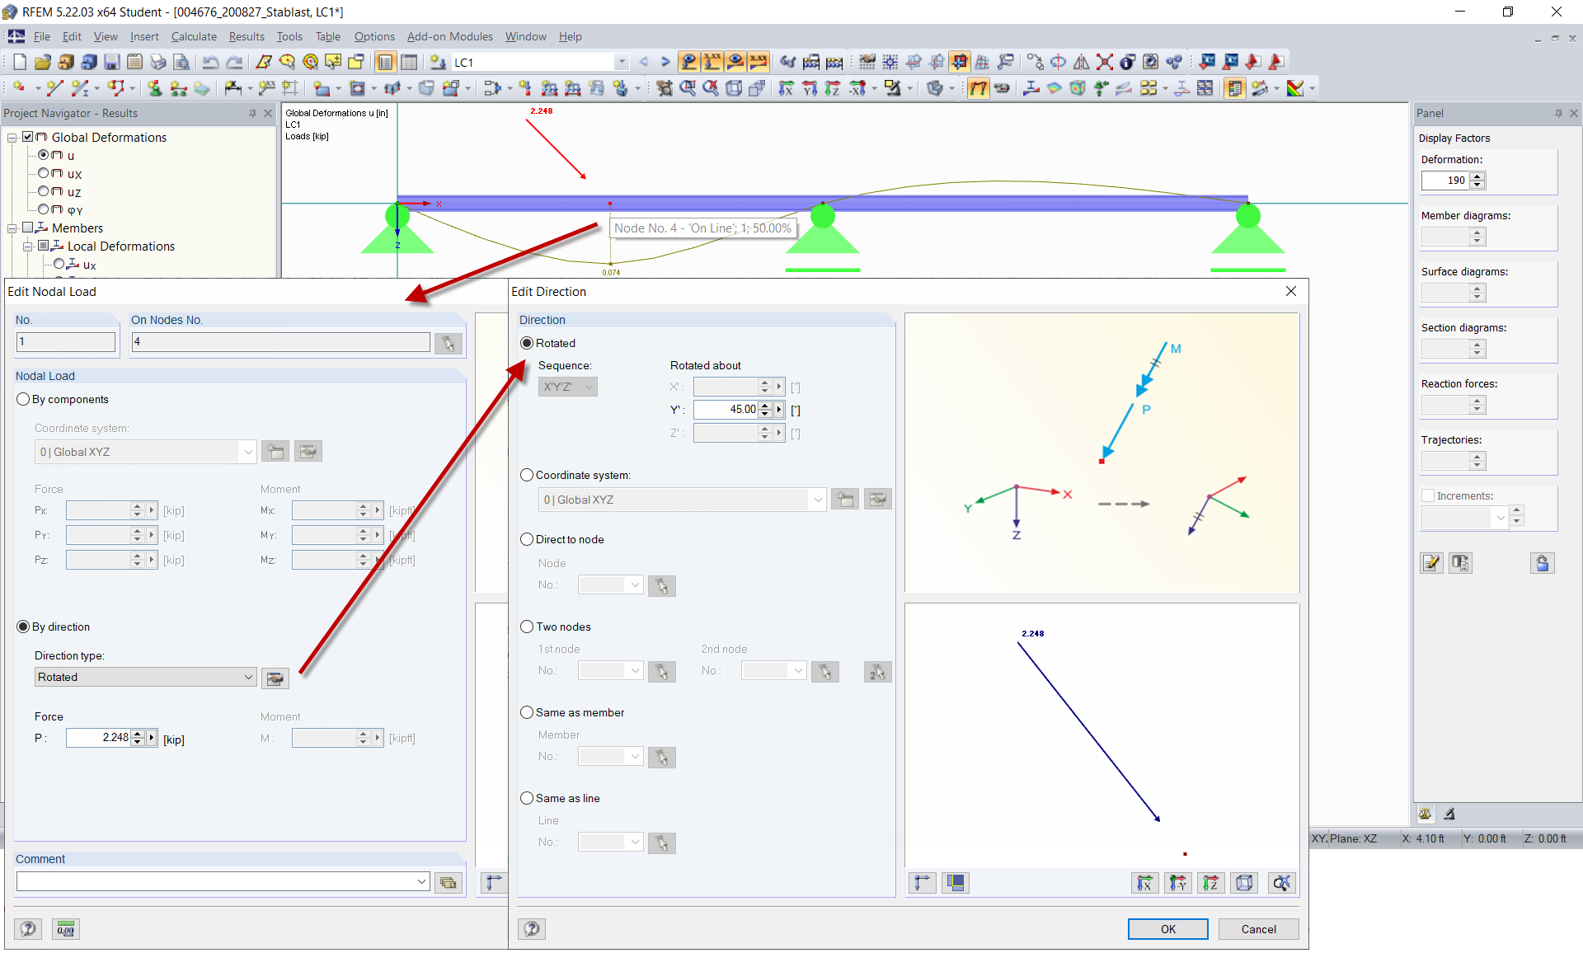1583x953 pixels.
Task: Toggle the Global Deformations checkbox in Project Navigator
Action: [27, 137]
